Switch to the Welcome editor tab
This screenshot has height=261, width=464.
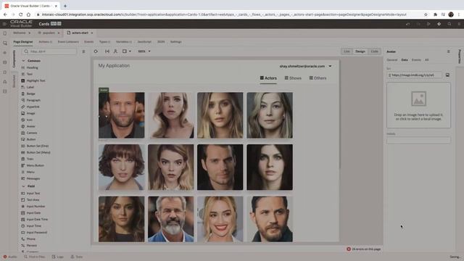[x=20, y=33]
